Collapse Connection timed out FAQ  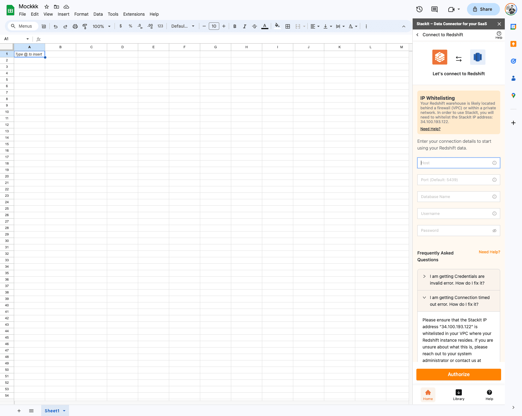459,301
